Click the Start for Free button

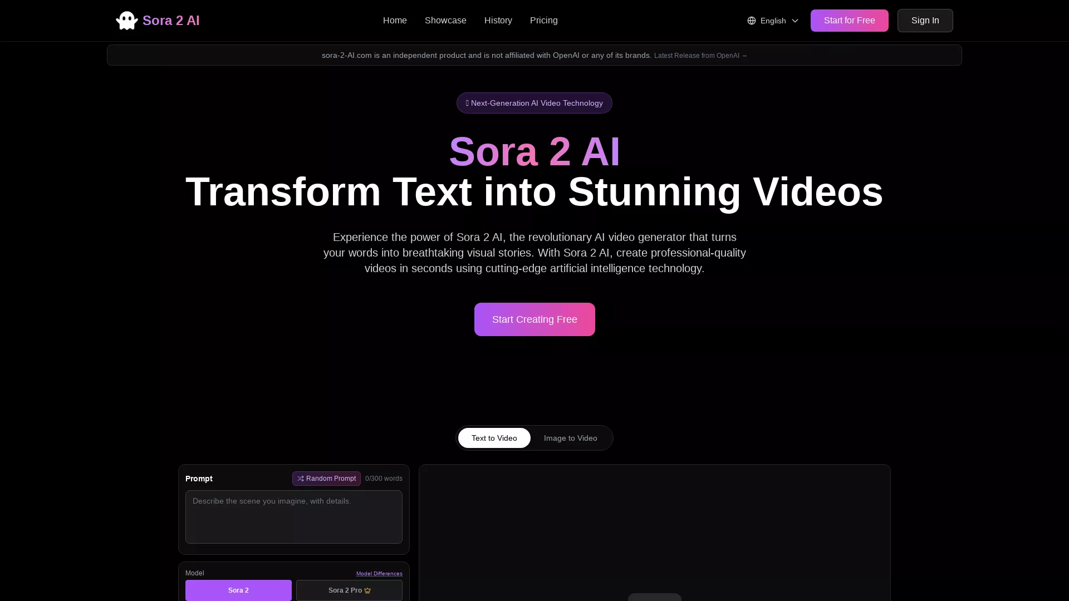coord(849,21)
